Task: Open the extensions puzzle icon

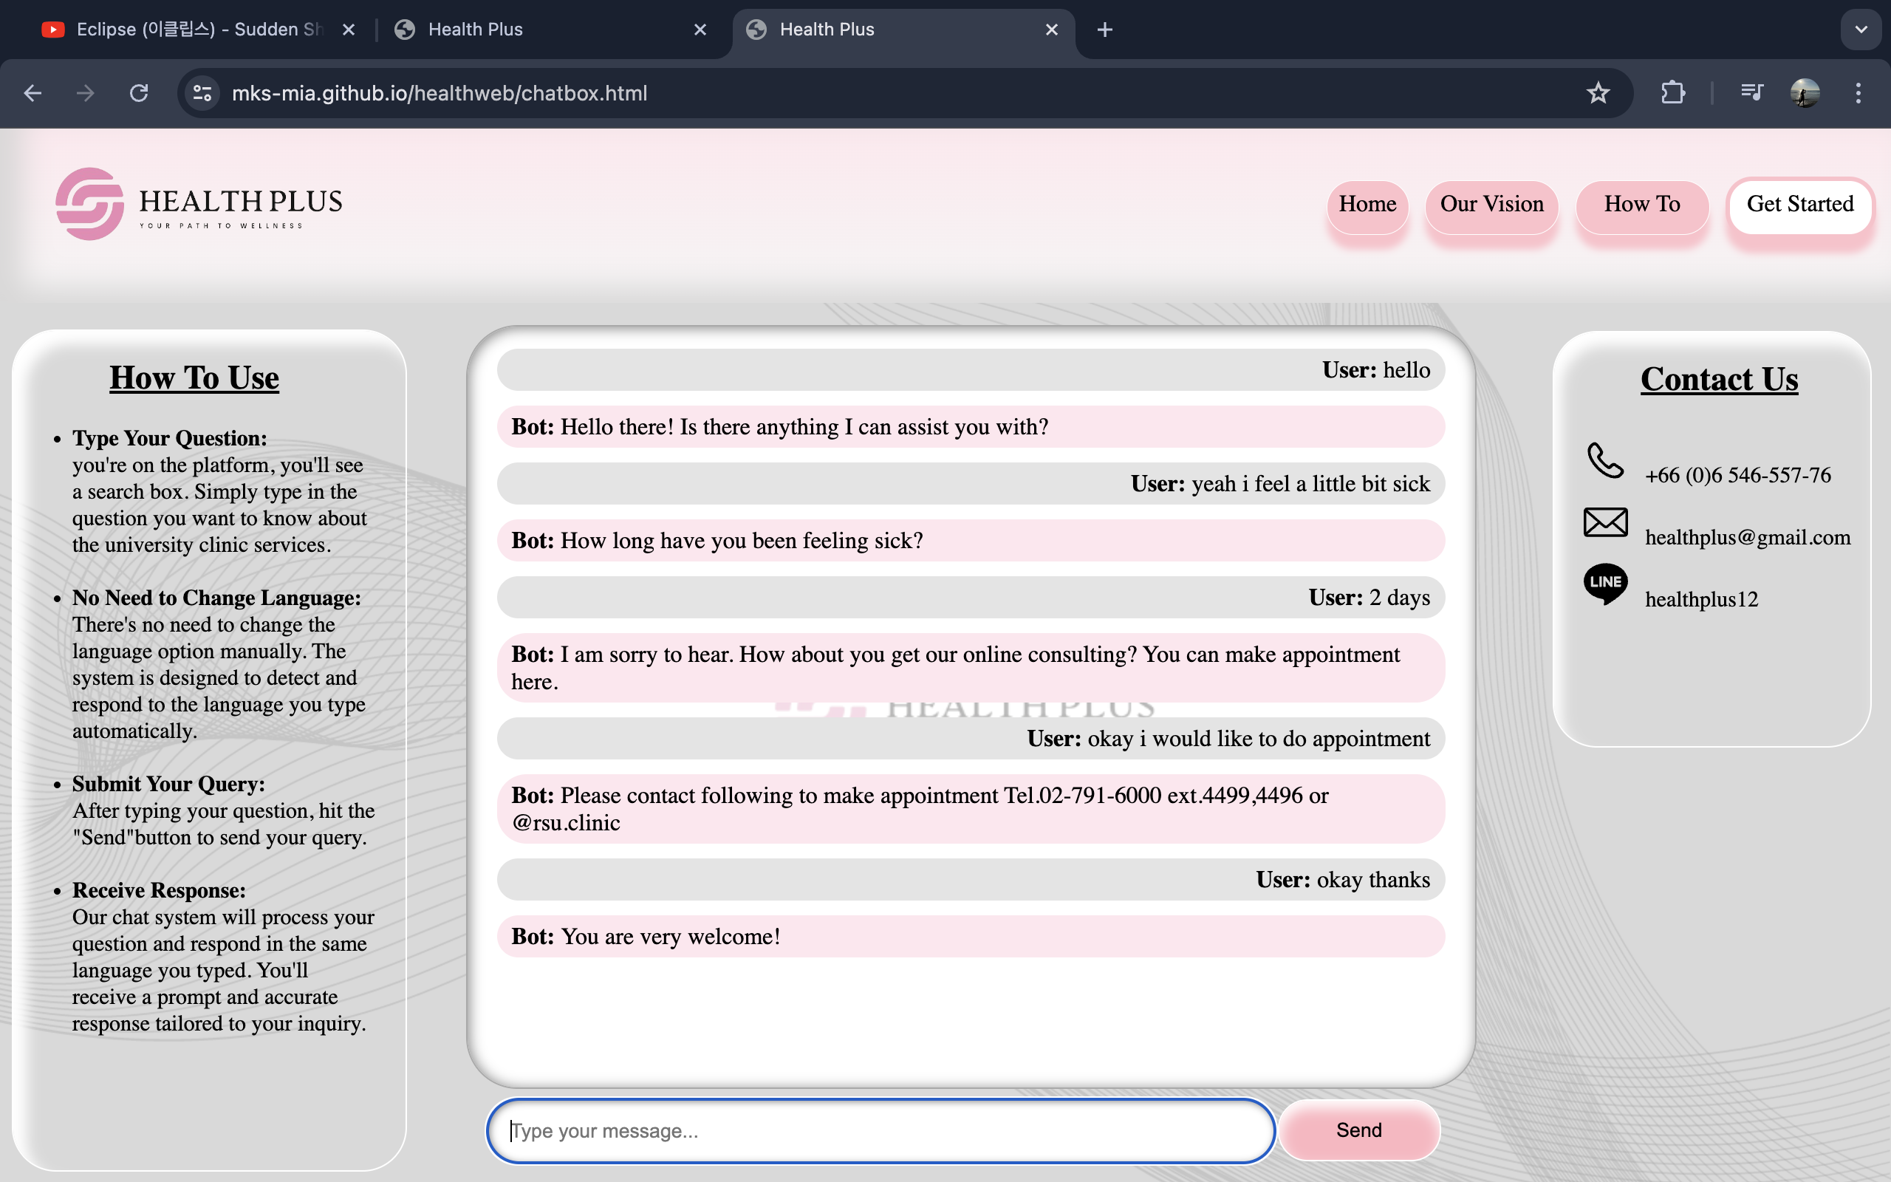Action: (x=1672, y=93)
